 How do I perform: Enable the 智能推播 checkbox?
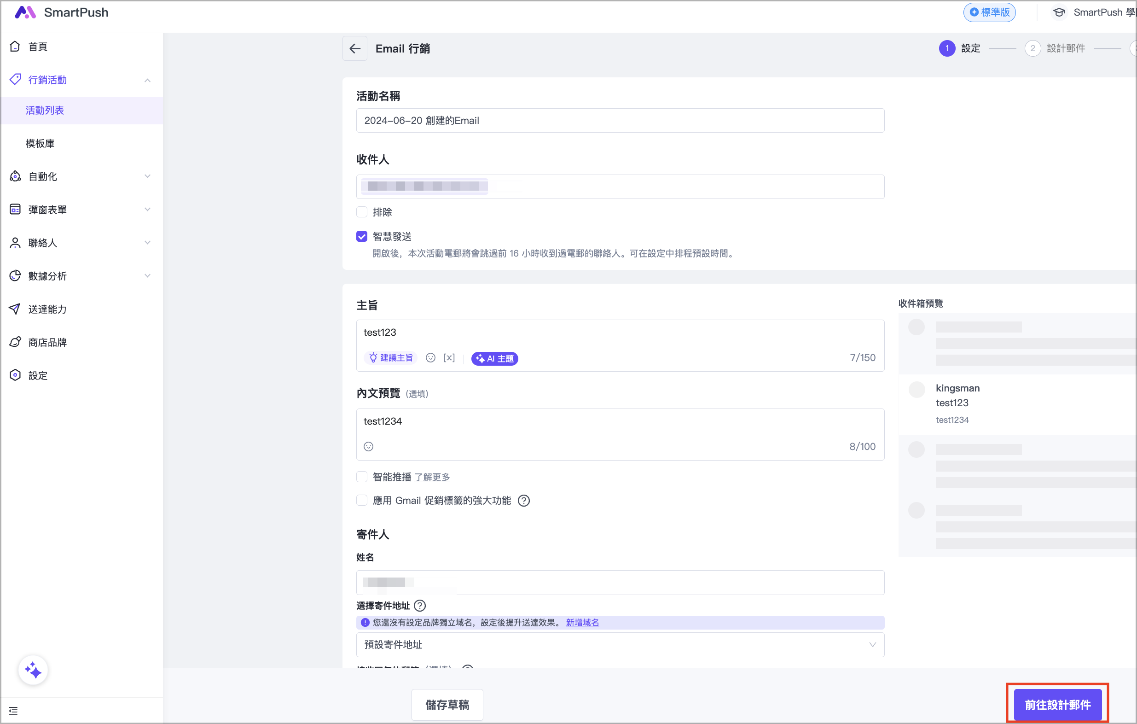tap(362, 477)
